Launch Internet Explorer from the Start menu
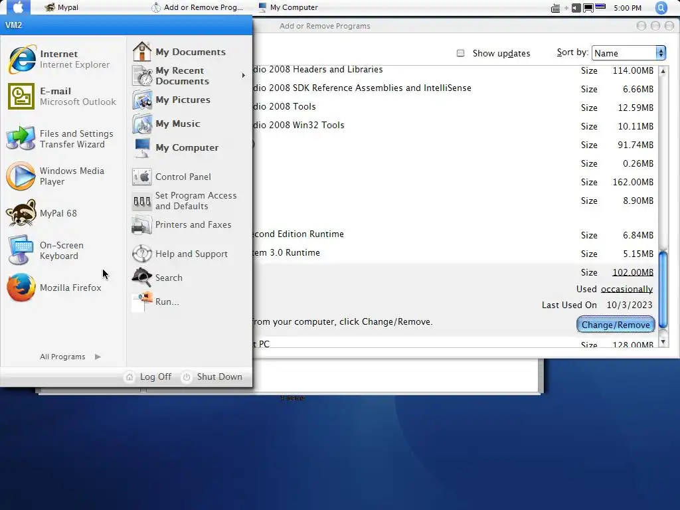The width and height of the screenshot is (680, 510). (x=59, y=59)
